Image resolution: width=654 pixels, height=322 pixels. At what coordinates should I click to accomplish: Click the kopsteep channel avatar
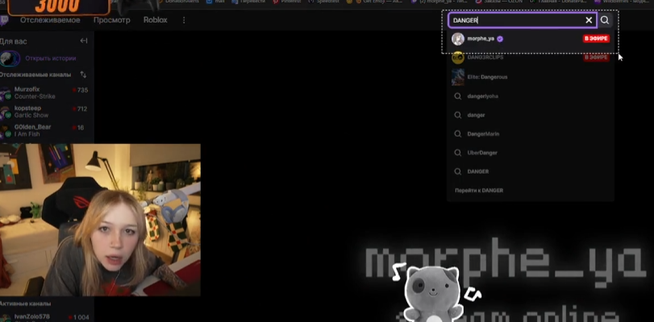pos(5,112)
